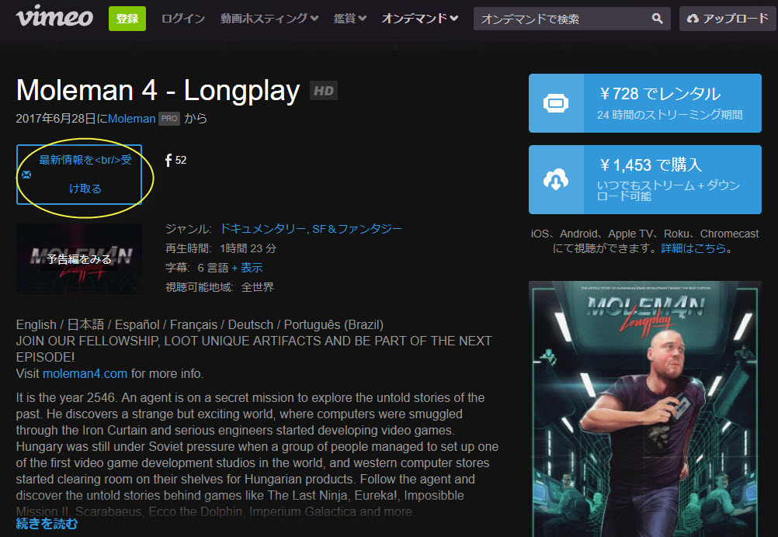
Task: Open the オンデマンド dropdown menu
Action: click(x=420, y=19)
